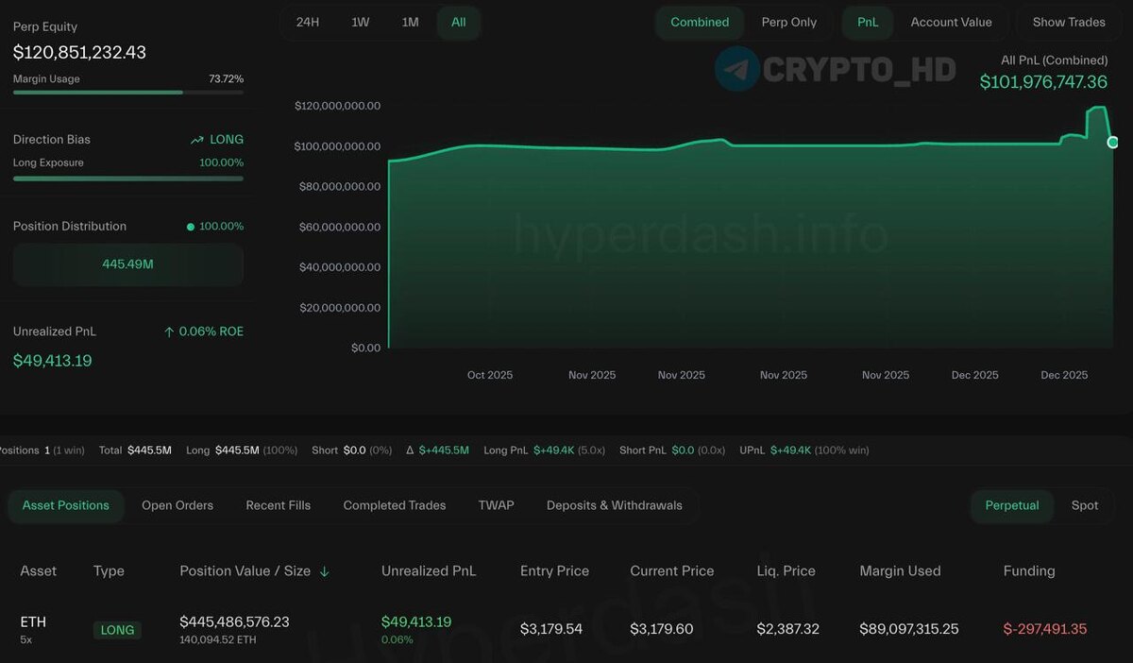1133x663 pixels.
Task: Click the Unrealized PnL $49,413.19 in left panel
Action: point(52,361)
